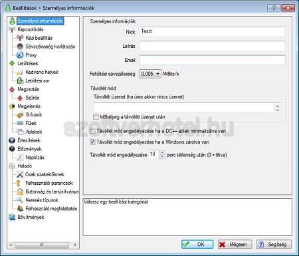
Task: Decrease idle minutes with spinner down arrow
Action: (162, 157)
